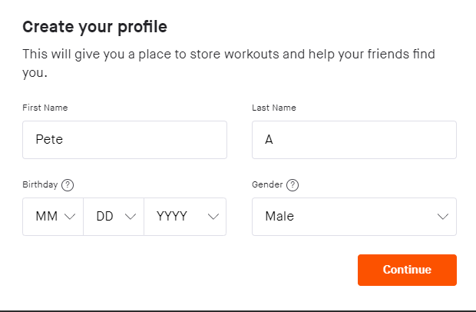Open the birthday month MM dropdown

(53, 217)
